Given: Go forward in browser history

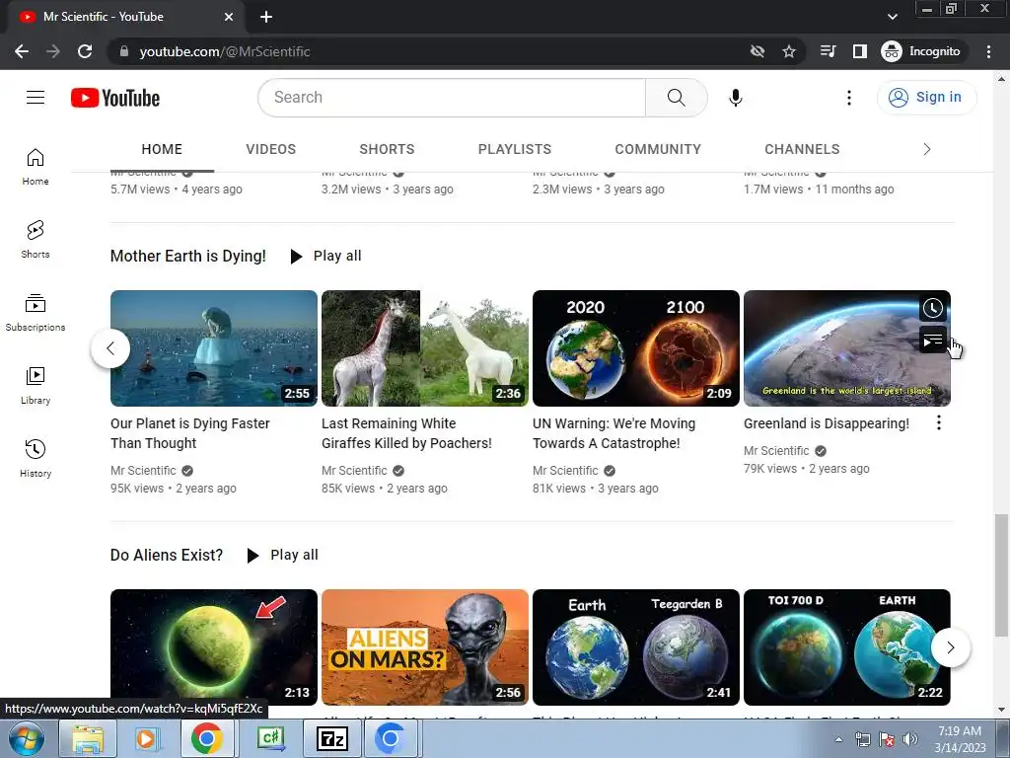Looking at the screenshot, I should (x=53, y=51).
